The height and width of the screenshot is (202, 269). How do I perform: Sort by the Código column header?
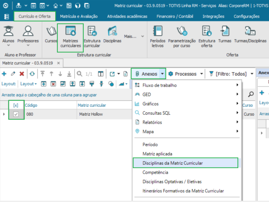51,105
